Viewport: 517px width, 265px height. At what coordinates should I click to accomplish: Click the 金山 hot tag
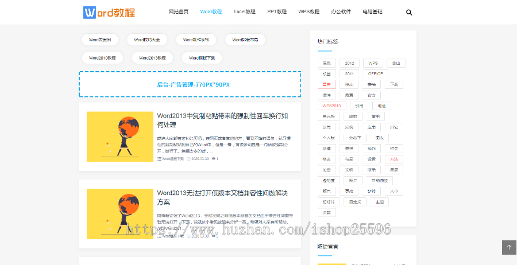coord(396,63)
